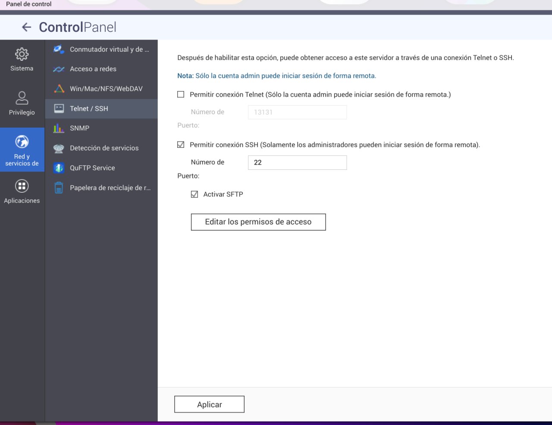Open SNMP settings entry

[x=101, y=128]
